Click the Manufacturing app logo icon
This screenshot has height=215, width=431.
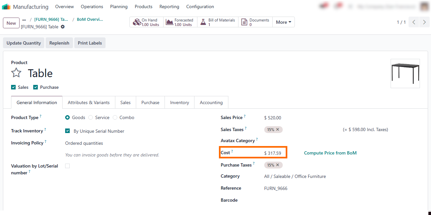(6, 7)
